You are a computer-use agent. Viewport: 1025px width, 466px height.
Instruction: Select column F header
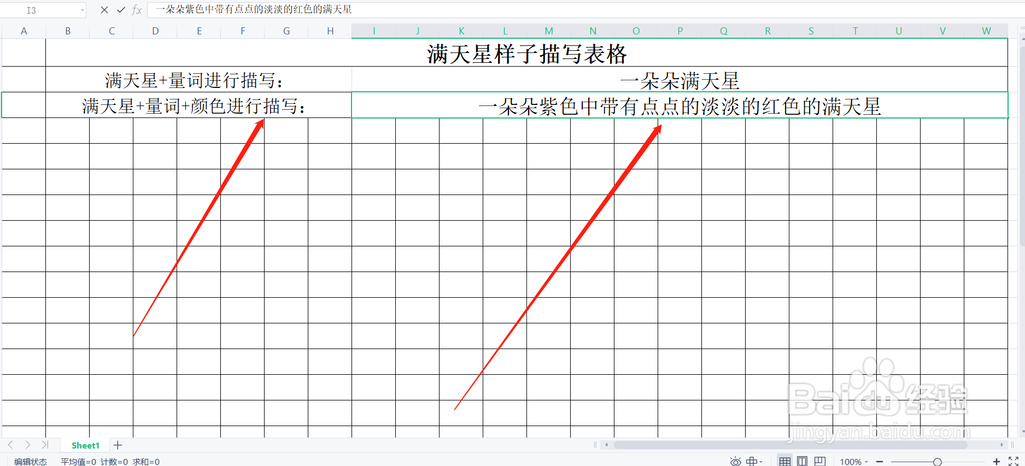[243, 31]
